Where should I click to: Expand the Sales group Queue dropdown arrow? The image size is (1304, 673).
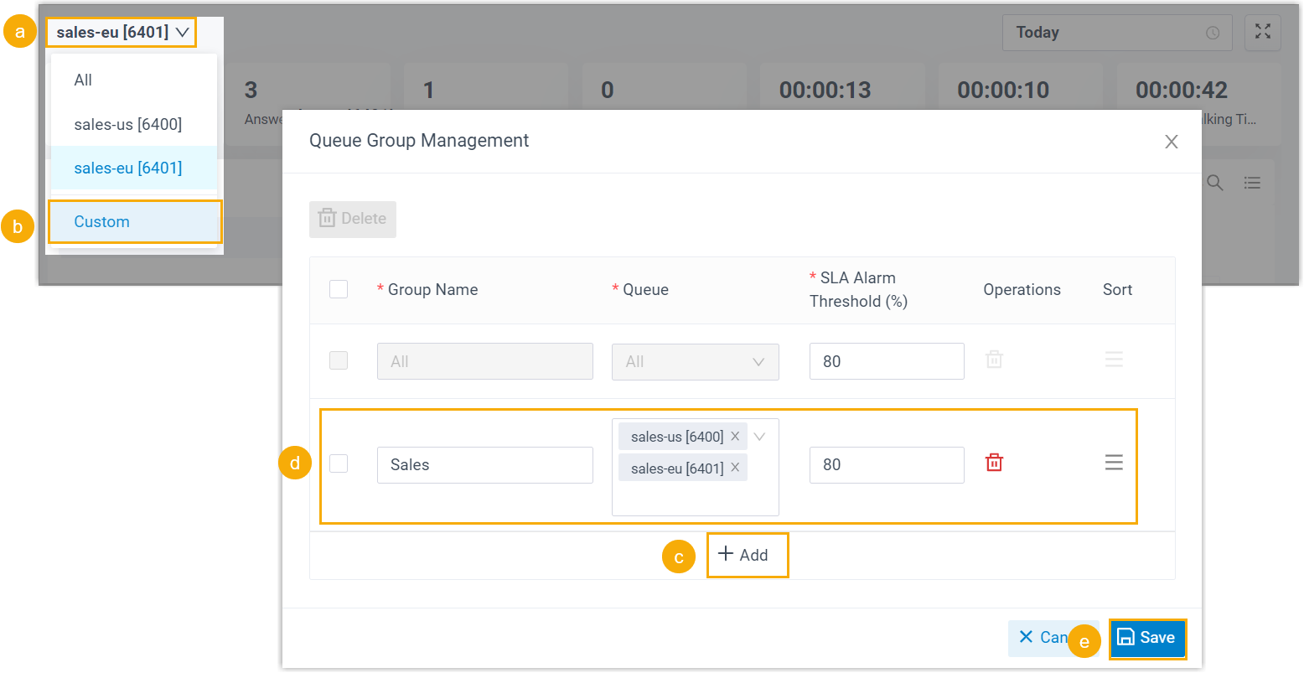(759, 437)
